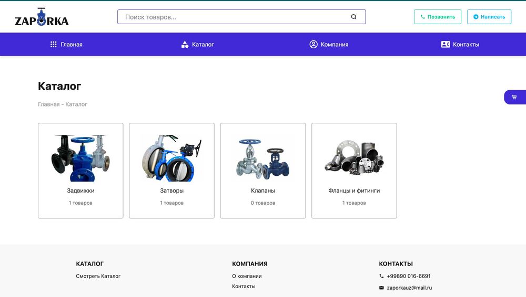Screen dimensions: 526x297
Task: Click '1 товаров' under Затворы
Action: pos(172,203)
